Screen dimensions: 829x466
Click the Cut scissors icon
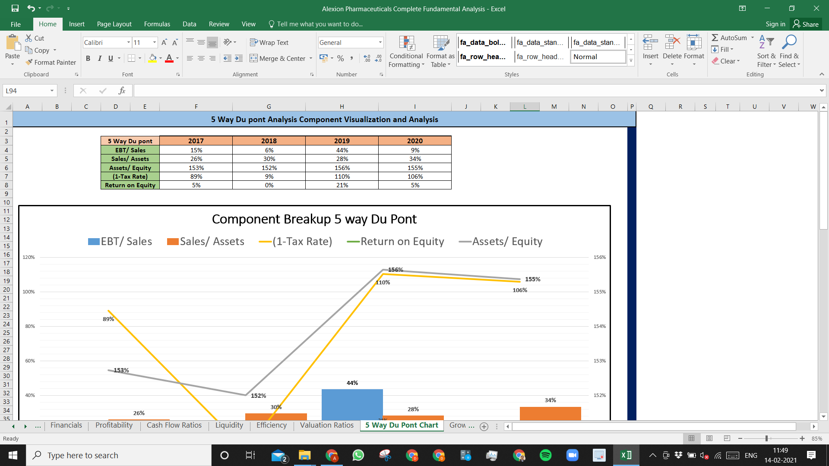click(29, 38)
